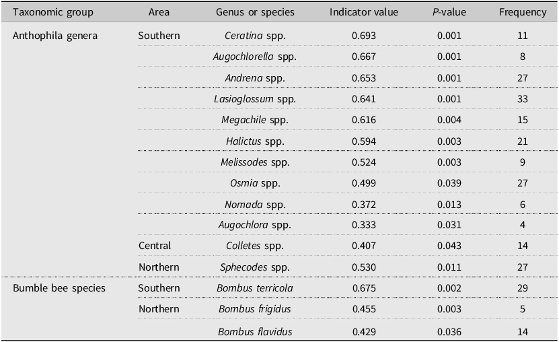Click the Genus or species header
Viewport: 559px width, 342px height.
tap(255, 13)
